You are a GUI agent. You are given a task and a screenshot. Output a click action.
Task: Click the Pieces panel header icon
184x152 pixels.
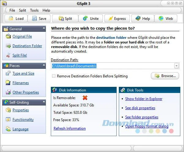[6, 65]
